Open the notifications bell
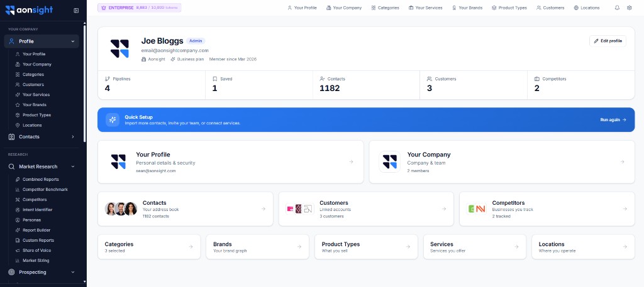This screenshot has width=644, height=287. pos(617,8)
